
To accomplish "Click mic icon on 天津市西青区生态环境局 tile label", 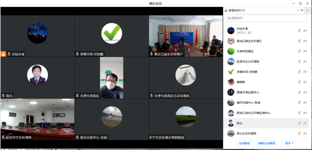I will [152, 96].
